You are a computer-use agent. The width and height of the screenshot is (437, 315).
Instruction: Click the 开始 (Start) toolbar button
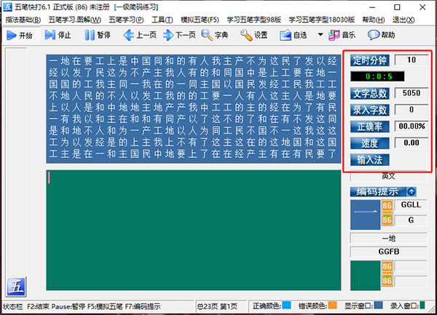click(20, 35)
